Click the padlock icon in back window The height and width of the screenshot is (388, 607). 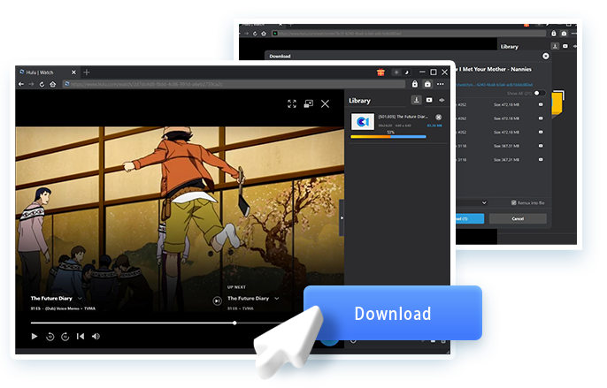pos(554,34)
